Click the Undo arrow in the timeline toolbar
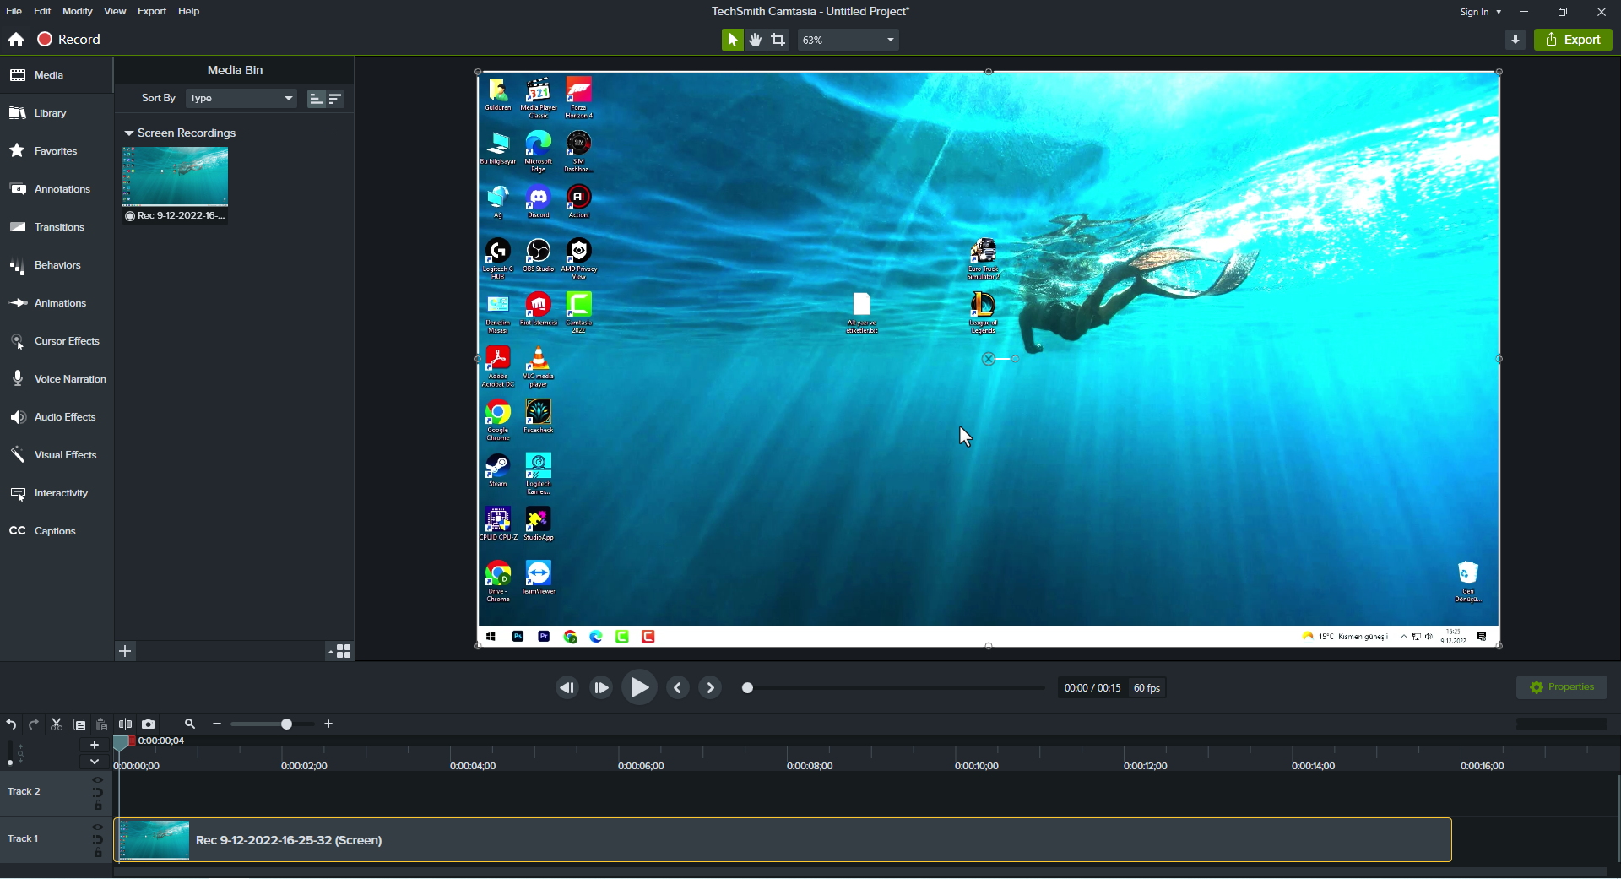Image resolution: width=1621 pixels, height=879 pixels. (11, 724)
